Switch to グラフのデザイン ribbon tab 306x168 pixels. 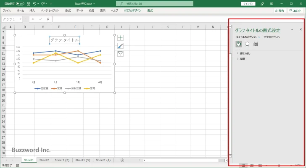[132, 10]
